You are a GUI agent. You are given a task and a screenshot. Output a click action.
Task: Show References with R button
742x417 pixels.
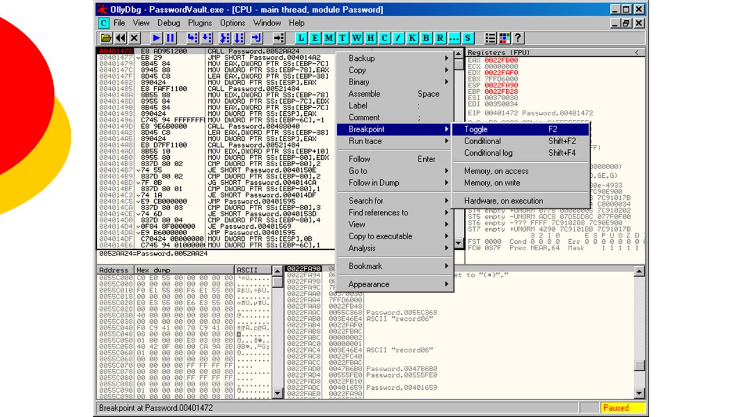440,38
